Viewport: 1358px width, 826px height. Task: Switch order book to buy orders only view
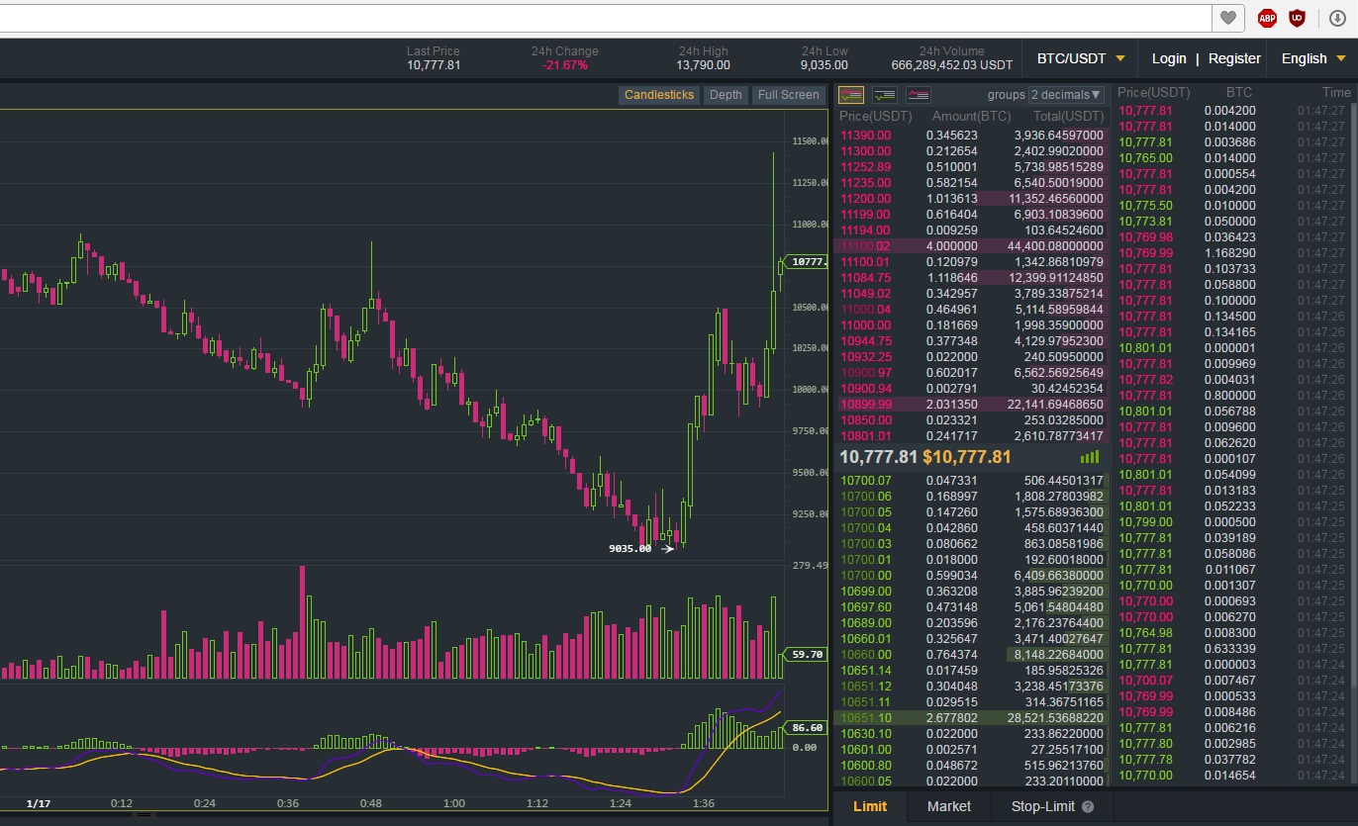(x=885, y=95)
